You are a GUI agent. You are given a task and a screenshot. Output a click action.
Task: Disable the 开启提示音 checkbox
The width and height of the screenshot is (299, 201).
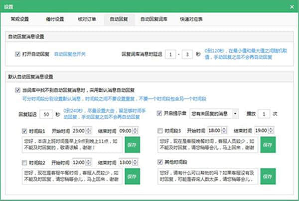coord(159,113)
